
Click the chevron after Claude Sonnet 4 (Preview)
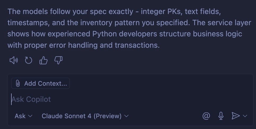127,116
